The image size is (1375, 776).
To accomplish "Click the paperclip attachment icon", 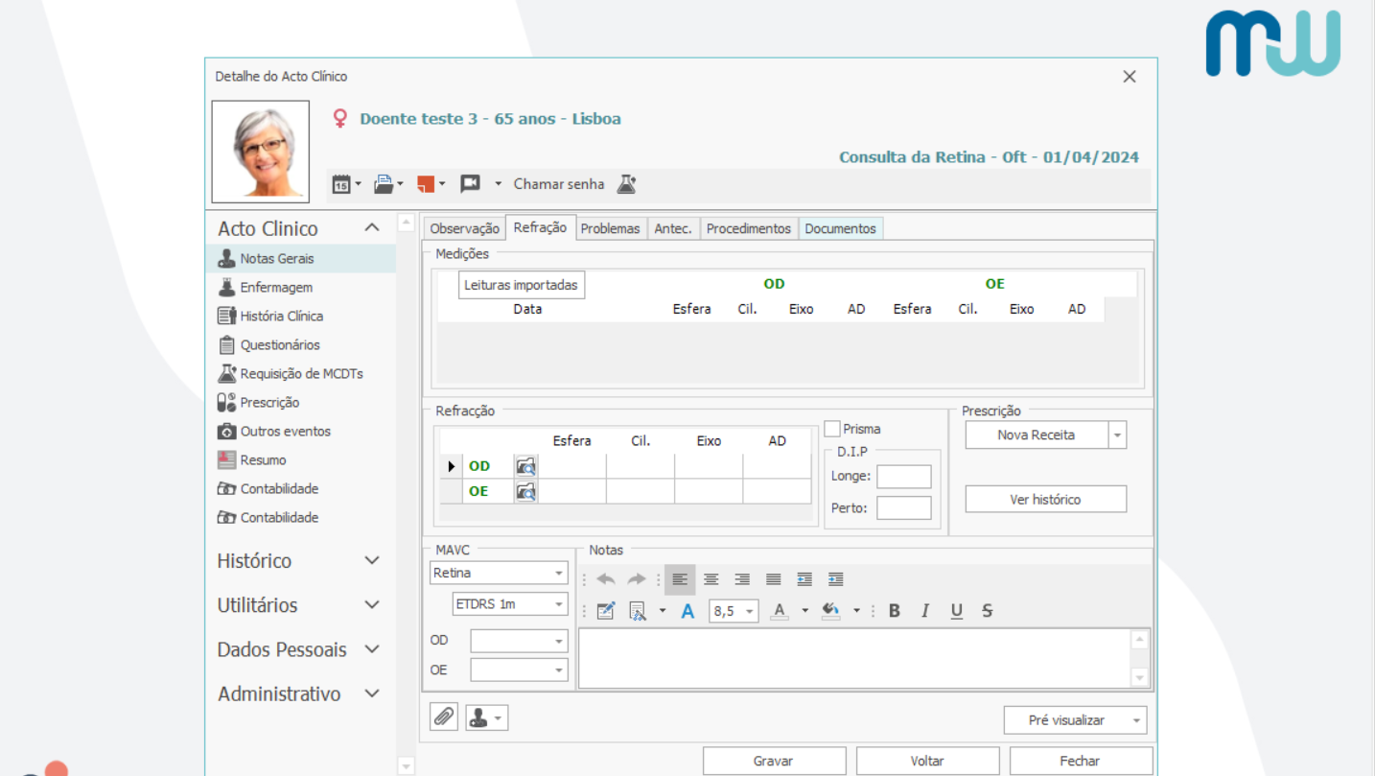I will click(x=444, y=717).
